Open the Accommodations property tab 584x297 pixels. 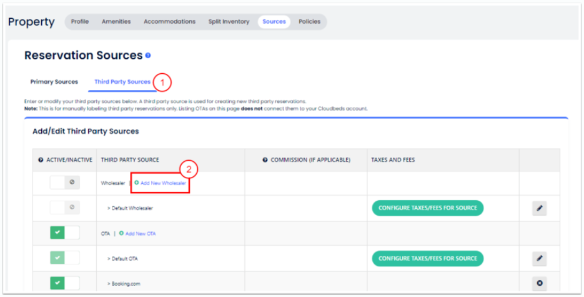(x=169, y=21)
